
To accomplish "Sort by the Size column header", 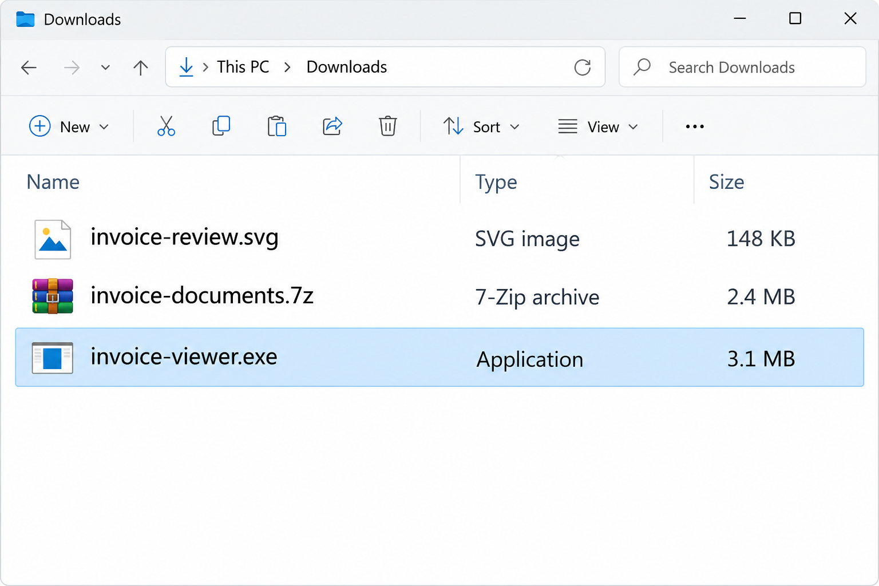I will click(x=727, y=182).
